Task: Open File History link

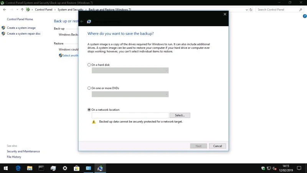Action: (x=14, y=157)
